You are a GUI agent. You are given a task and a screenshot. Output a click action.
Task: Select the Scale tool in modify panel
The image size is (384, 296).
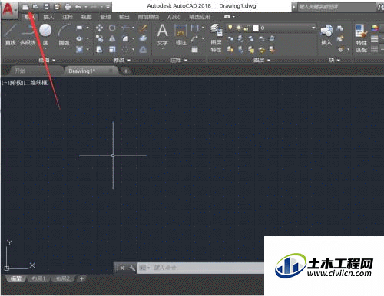(112, 49)
